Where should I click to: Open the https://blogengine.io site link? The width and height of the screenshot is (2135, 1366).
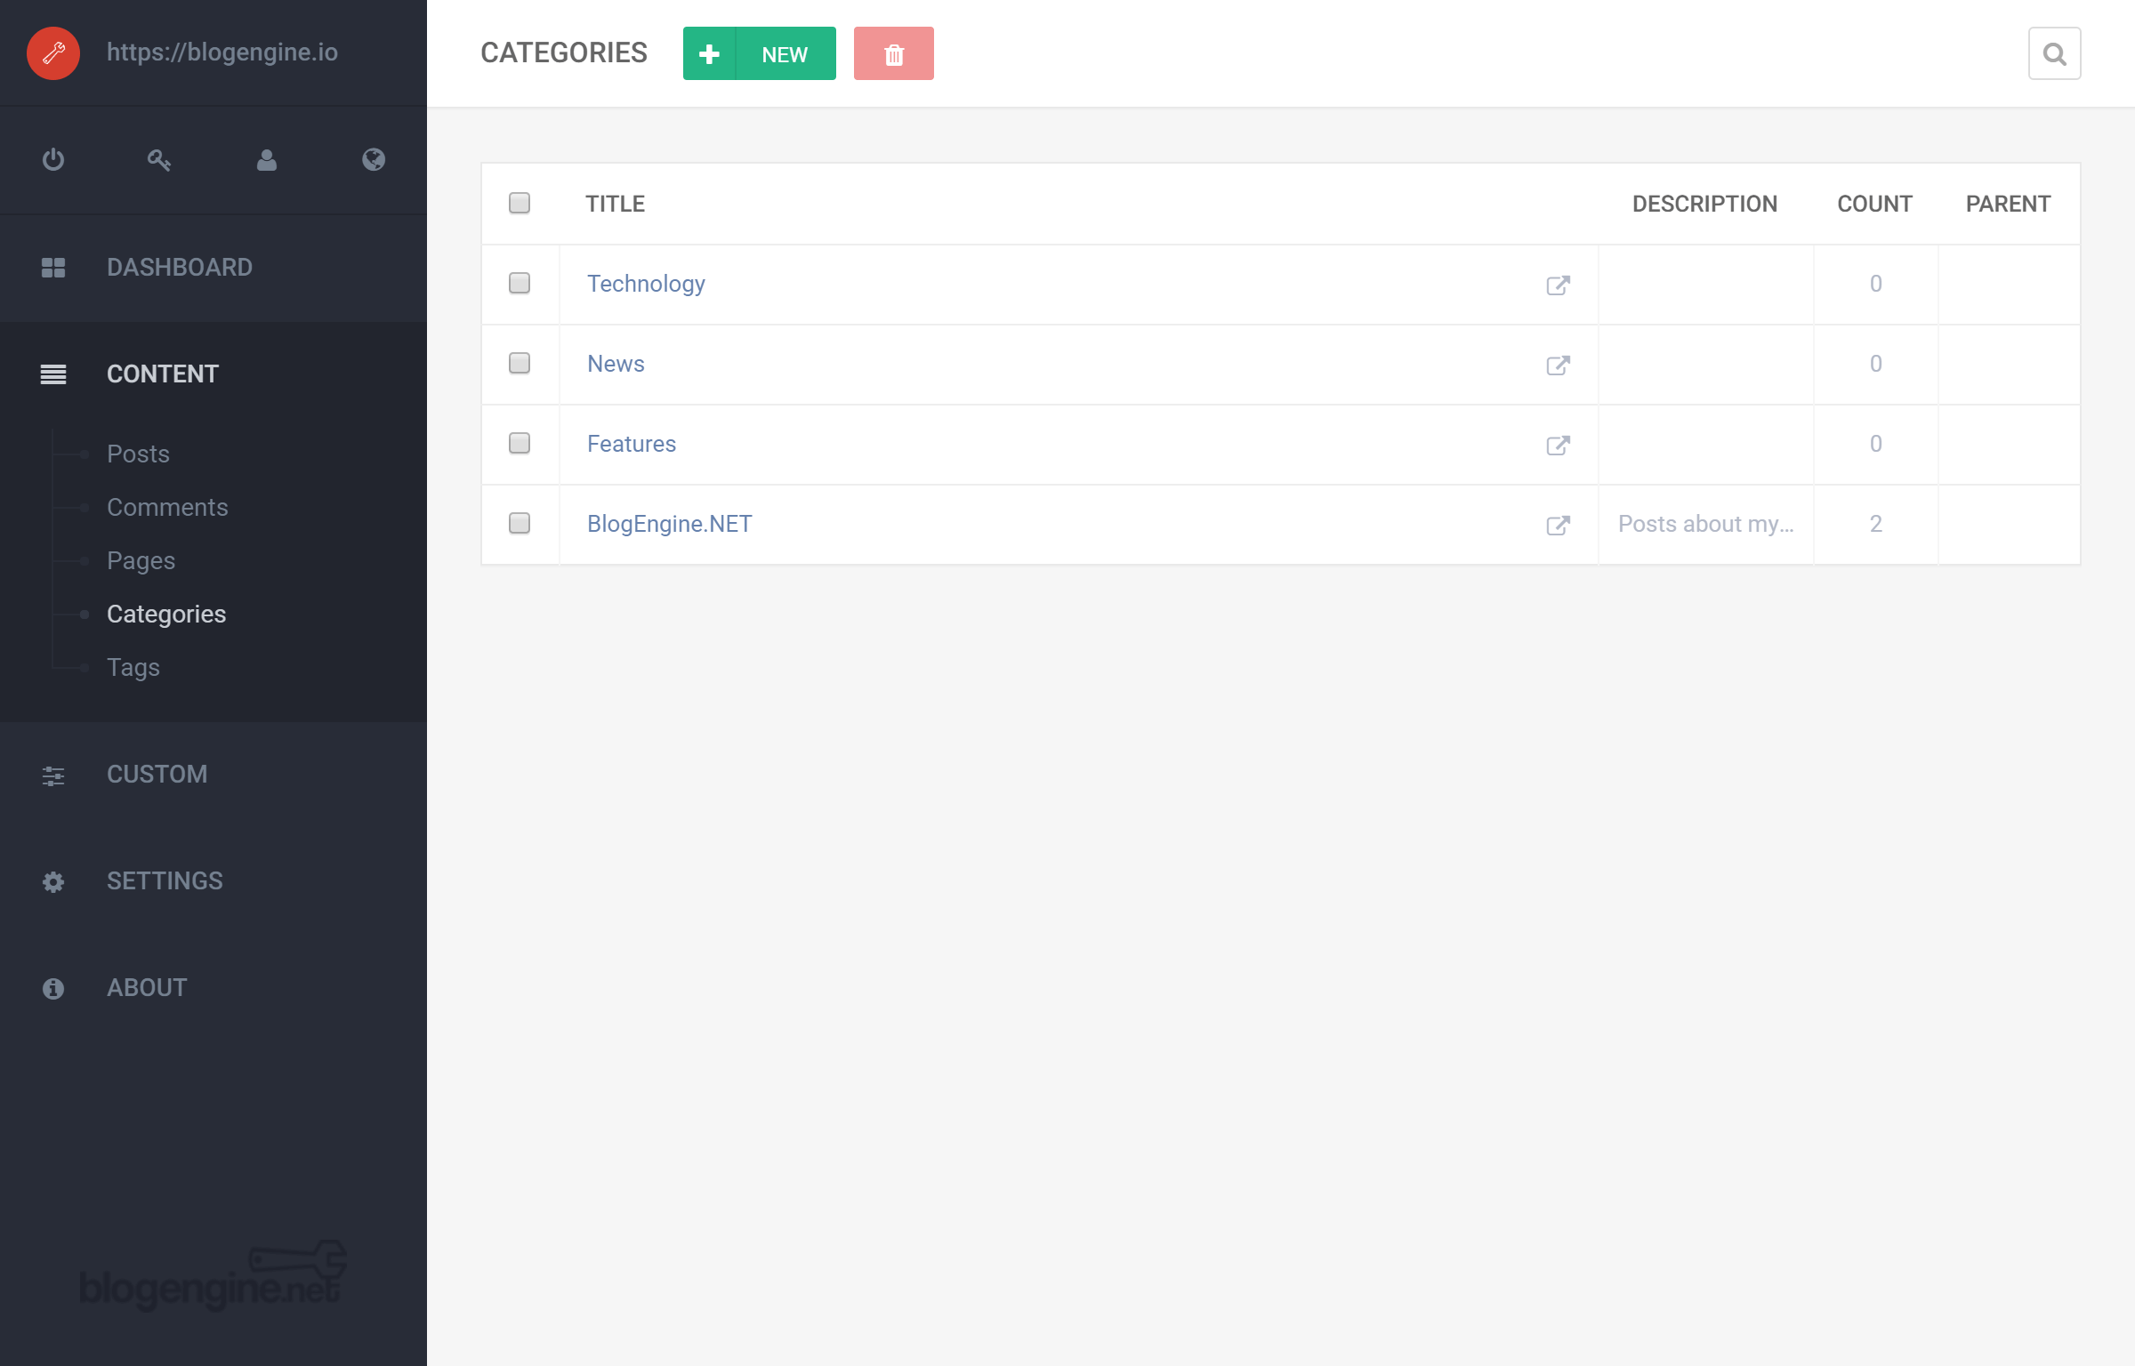[x=222, y=52]
